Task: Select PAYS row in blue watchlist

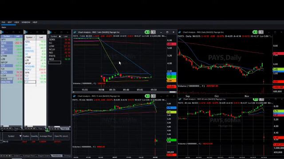Action: pos(12,79)
